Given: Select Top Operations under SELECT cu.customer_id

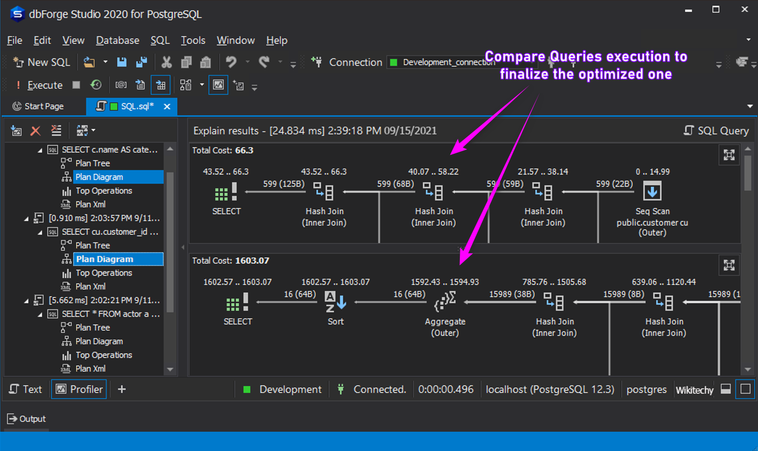Looking at the screenshot, I should click(x=103, y=273).
